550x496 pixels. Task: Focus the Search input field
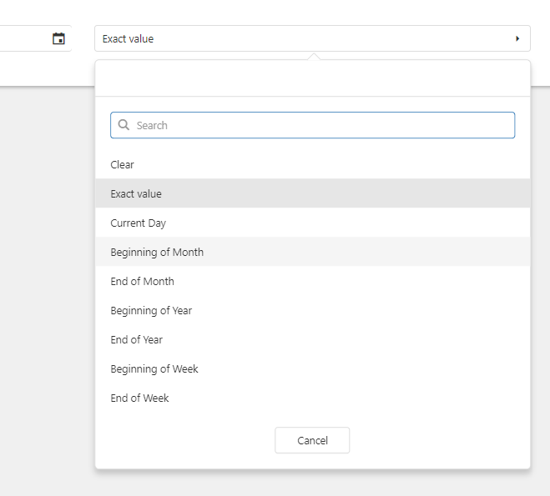(312, 125)
